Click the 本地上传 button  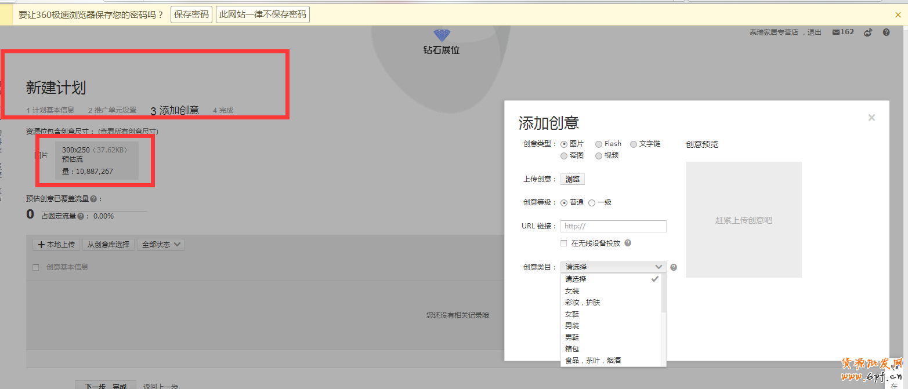(56, 245)
